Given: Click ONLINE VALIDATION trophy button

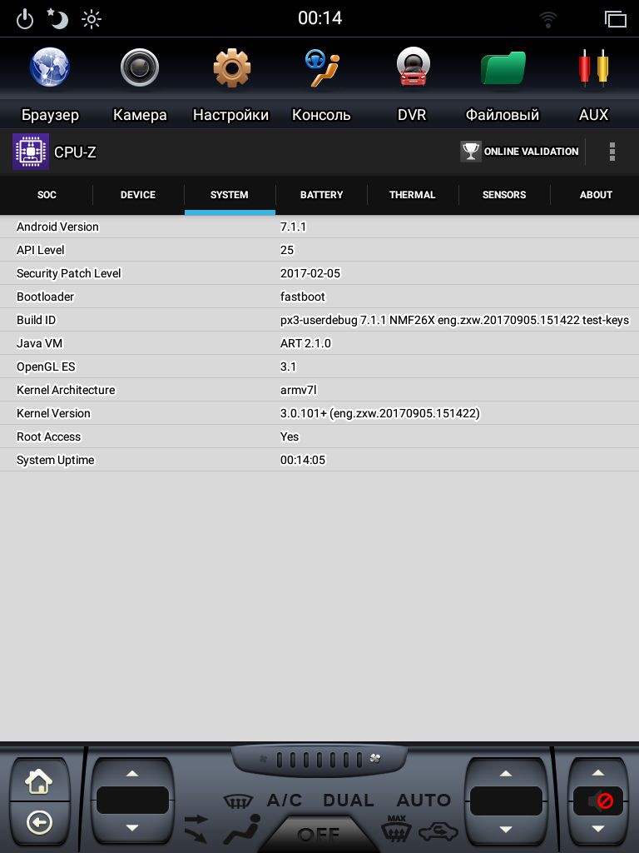Looking at the screenshot, I should pos(519,152).
